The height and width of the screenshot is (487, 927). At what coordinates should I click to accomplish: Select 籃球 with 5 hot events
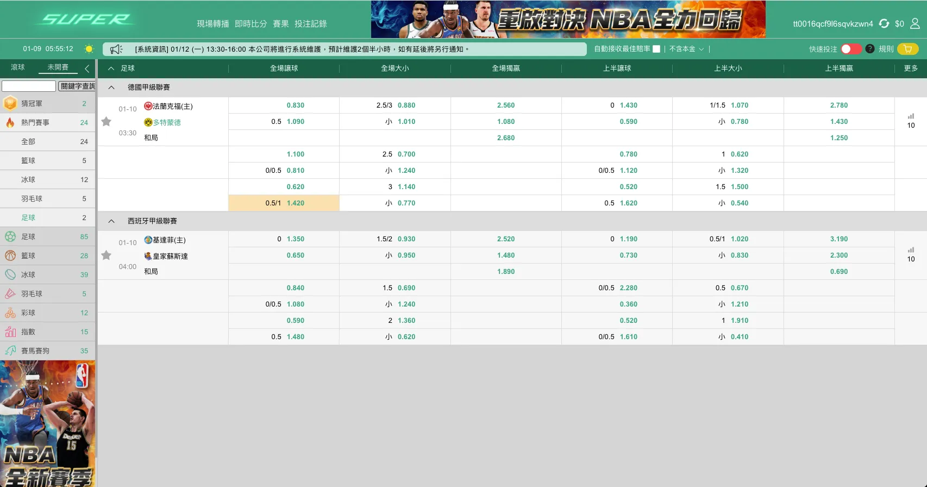[48, 160]
